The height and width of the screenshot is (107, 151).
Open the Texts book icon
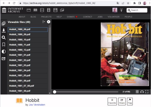[x=35, y=10]
